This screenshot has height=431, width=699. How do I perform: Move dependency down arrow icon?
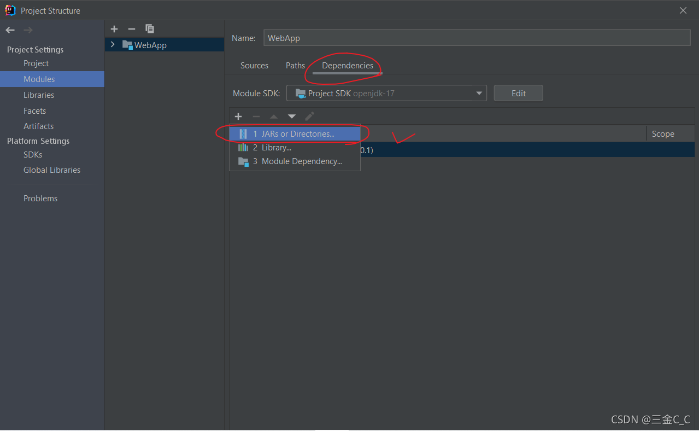point(292,117)
